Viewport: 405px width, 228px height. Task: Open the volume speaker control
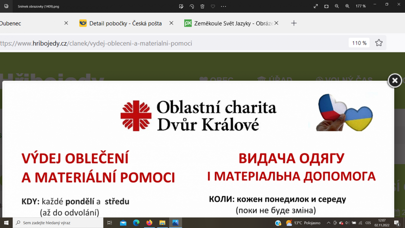pyautogui.click(x=347, y=223)
